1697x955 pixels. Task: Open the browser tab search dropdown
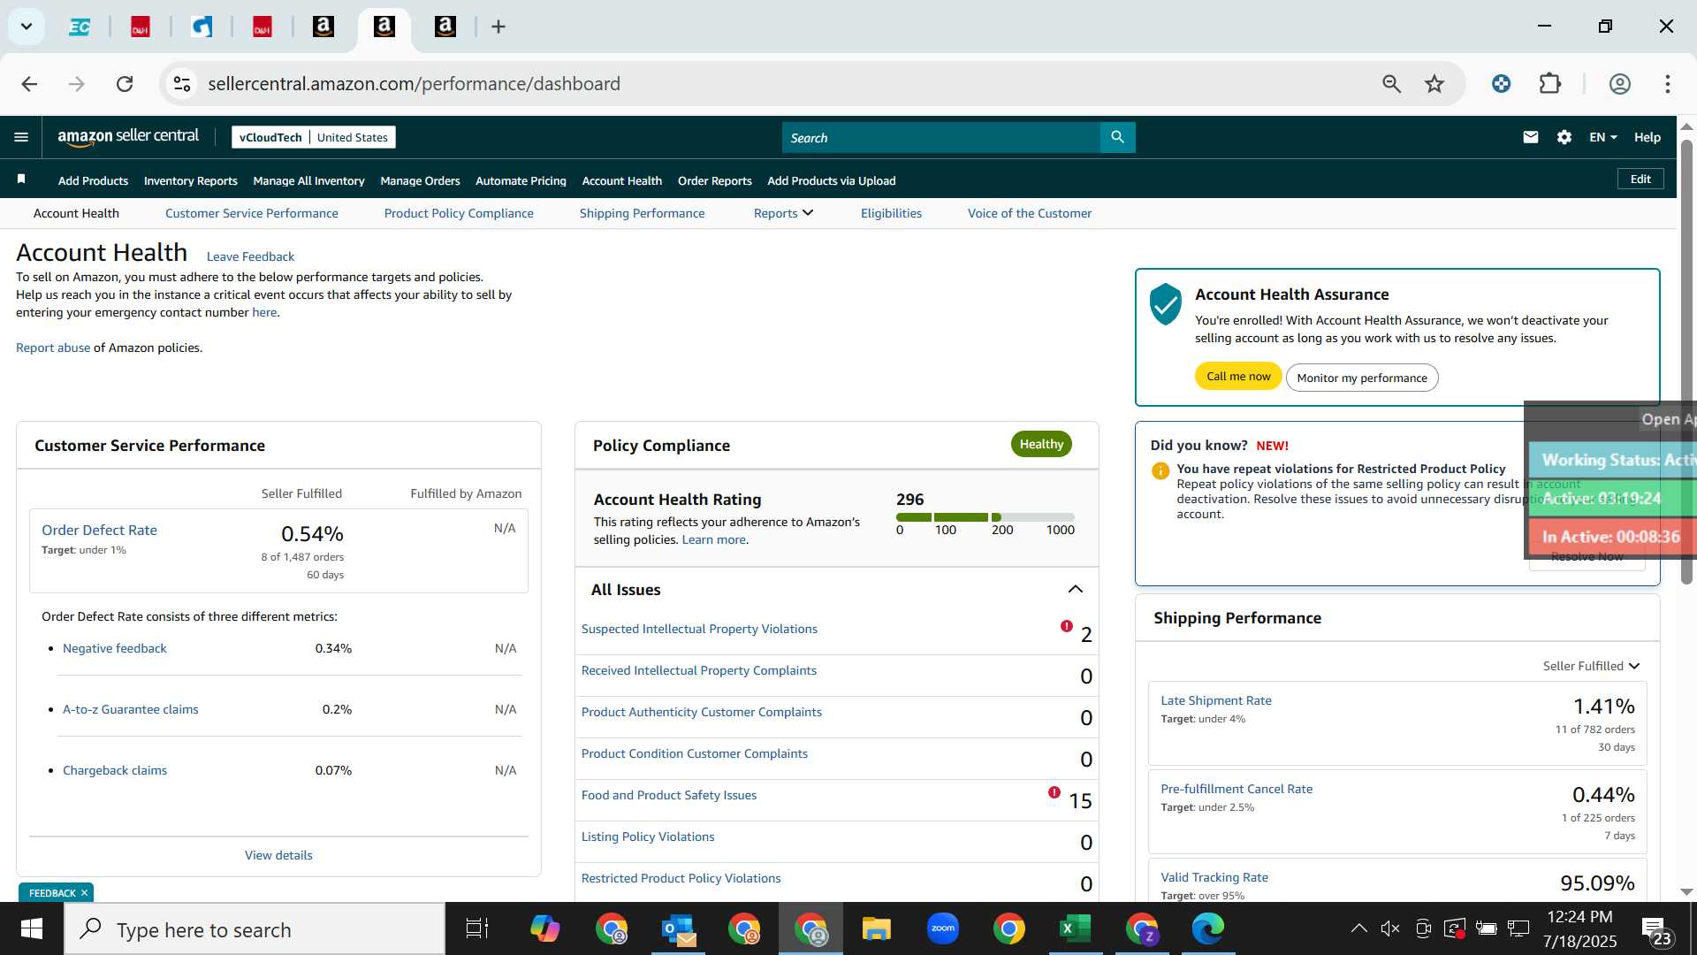click(27, 27)
